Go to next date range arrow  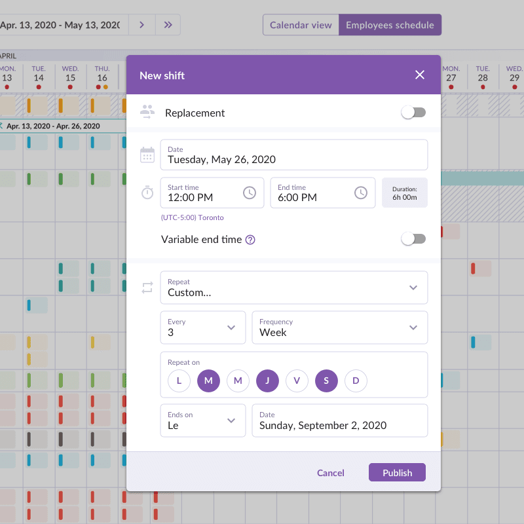click(x=141, y=25)
